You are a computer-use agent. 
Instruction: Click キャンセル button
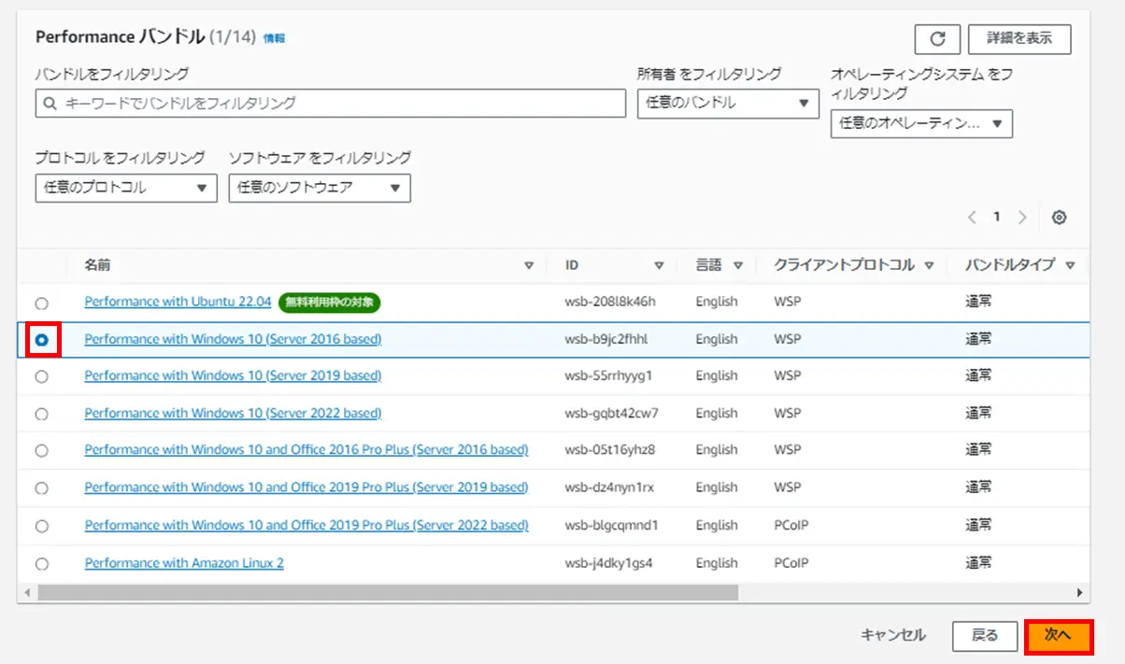pos(893,635)
